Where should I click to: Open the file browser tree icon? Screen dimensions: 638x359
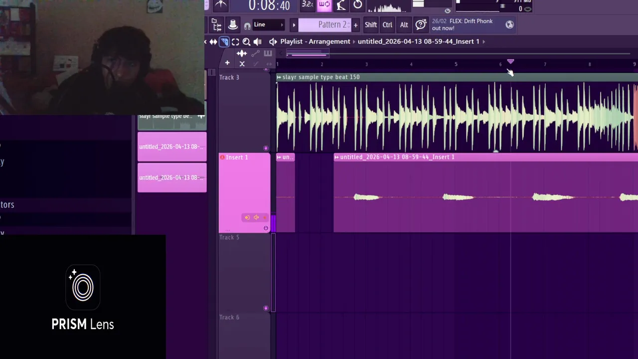click(x=216, y=24)
